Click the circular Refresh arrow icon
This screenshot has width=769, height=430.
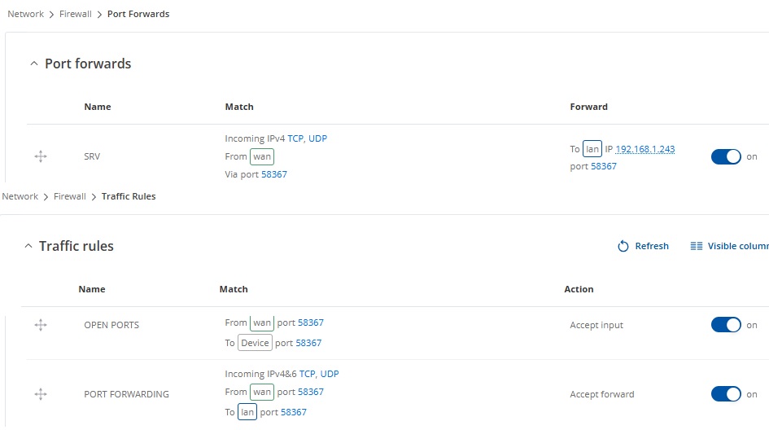click(623, 246)
